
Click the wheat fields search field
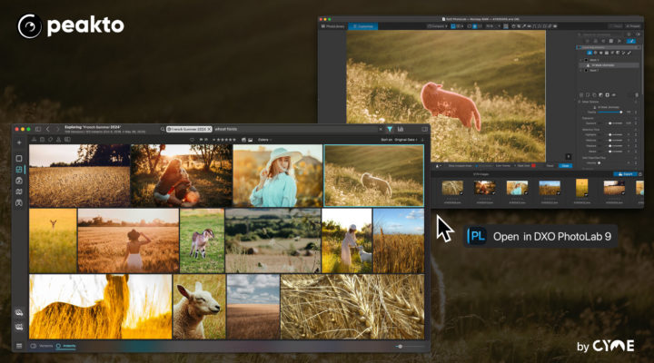(294, 129)
